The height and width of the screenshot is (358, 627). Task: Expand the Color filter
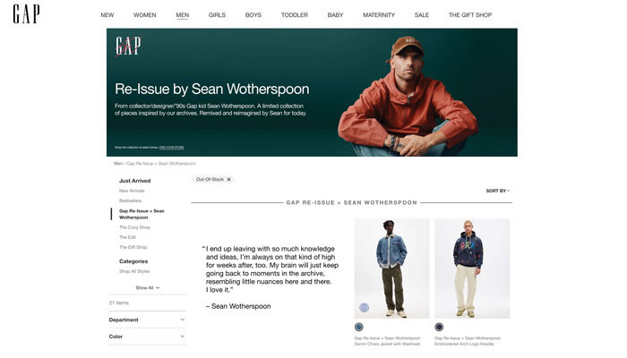click(x=147, y=337)
